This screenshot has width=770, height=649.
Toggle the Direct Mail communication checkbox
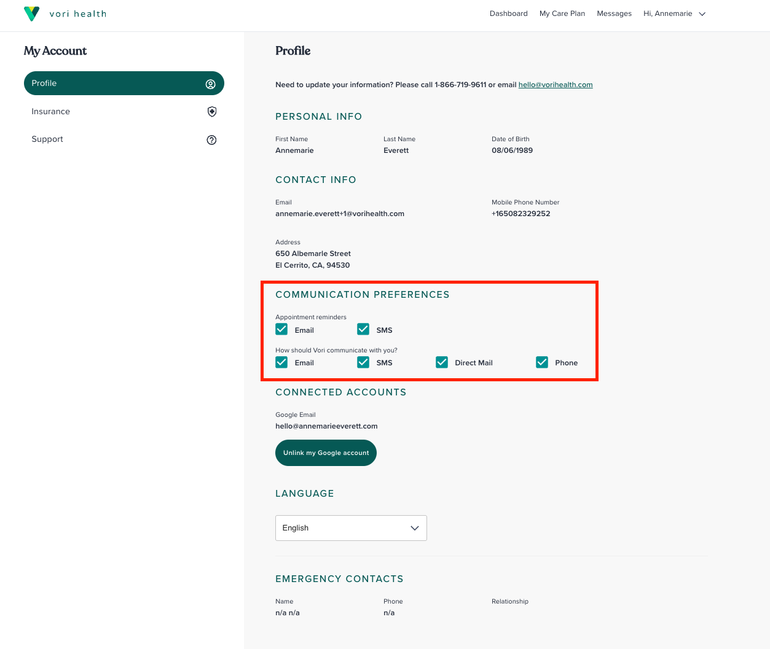pos(442,362)
